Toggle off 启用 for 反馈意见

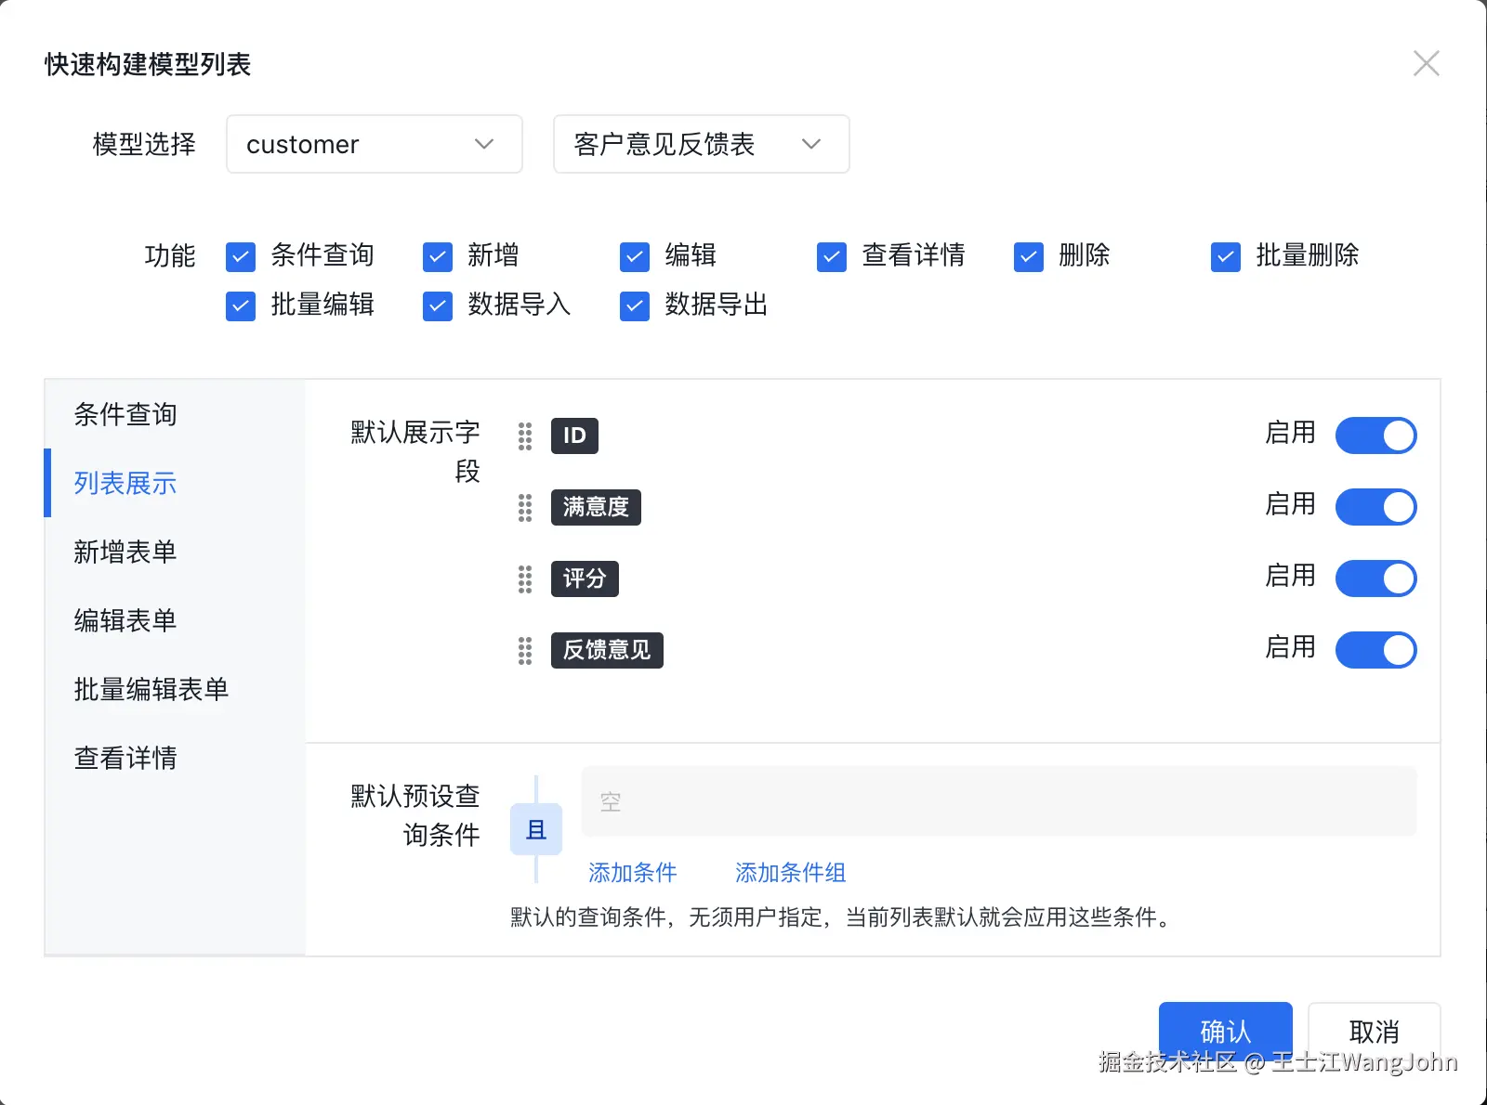coord(1376,650)
